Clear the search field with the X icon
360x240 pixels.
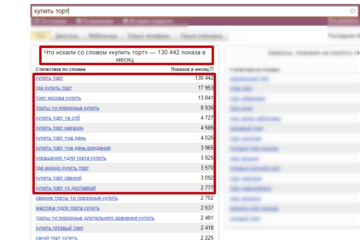pyautogui.click(x=352, y=11)
